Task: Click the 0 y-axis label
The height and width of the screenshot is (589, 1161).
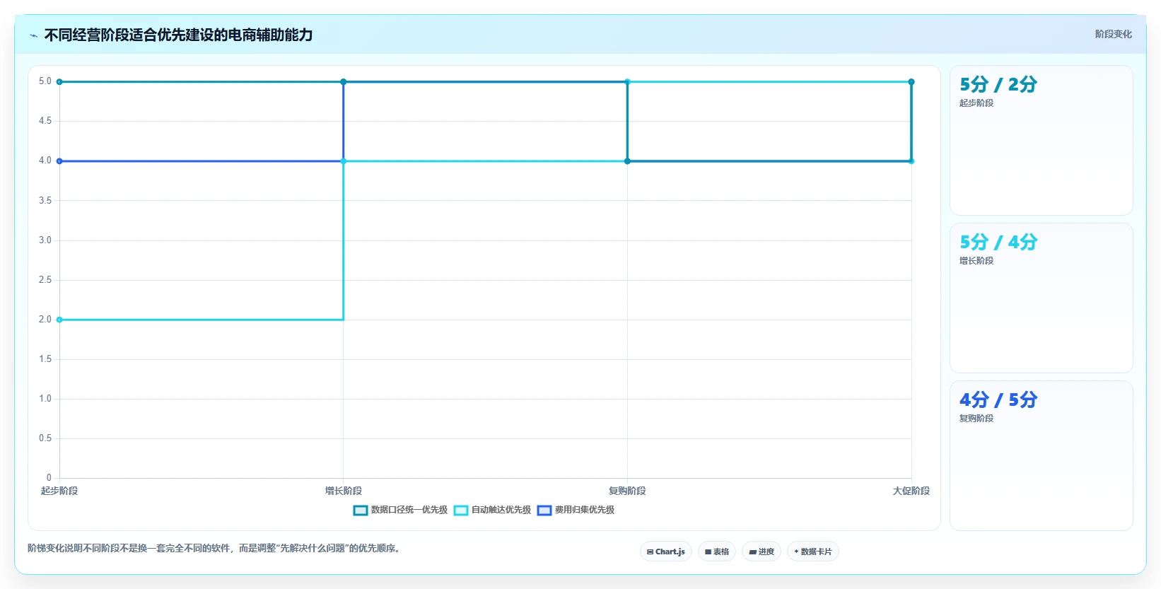Action: coord(49,478)
